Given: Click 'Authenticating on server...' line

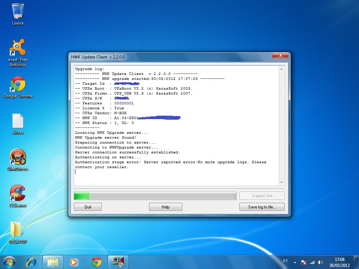Looking at the screenshot, I should (x=108, y=157).
